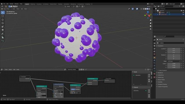Toggle X-ray mode in viewport header
Image resolution: width=185 pixels, height=104 pixels.
141,9
